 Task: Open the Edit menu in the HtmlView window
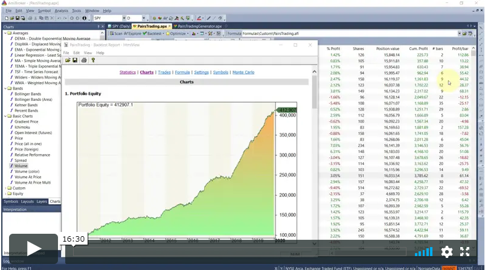(76, 53)
